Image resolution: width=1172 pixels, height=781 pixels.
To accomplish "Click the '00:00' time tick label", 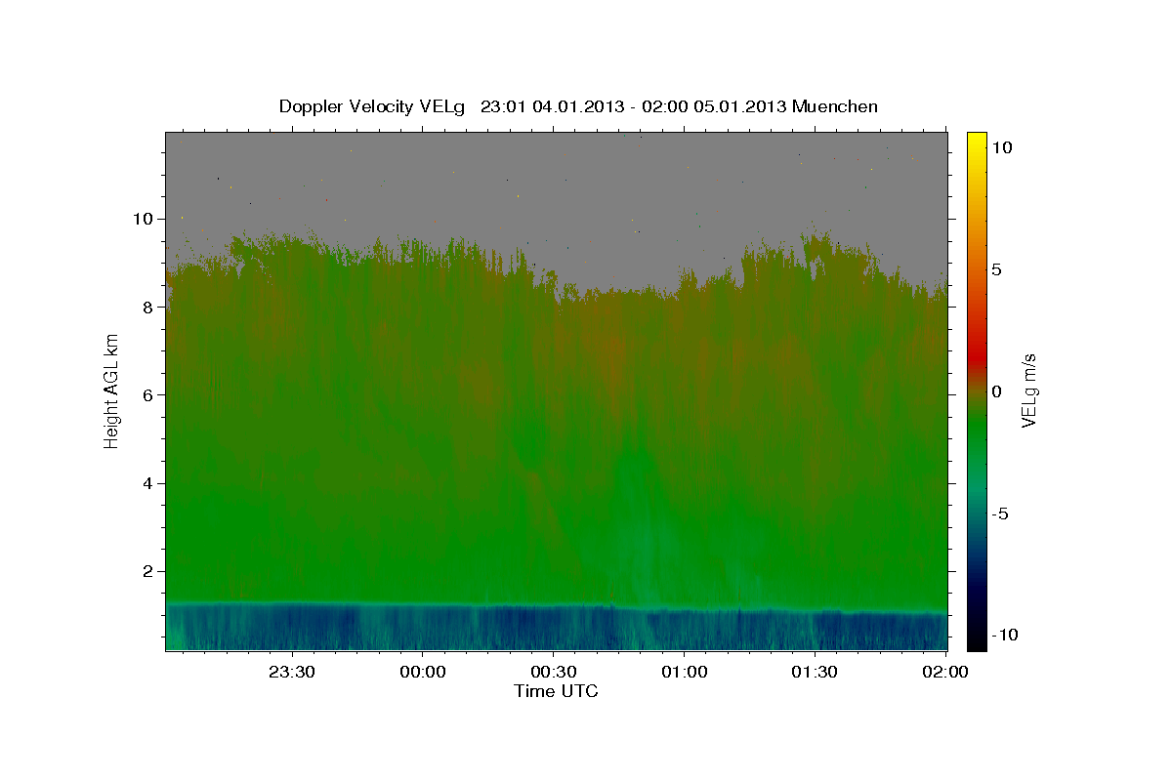I will coord(422,672).
